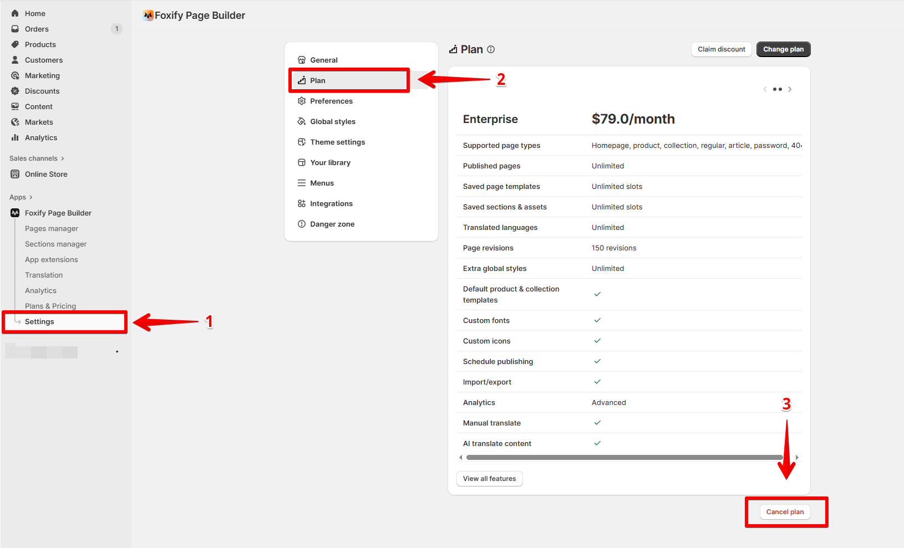904x548 pixels.
Task: Click the Claim discount button
Action: 722,49
